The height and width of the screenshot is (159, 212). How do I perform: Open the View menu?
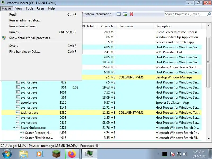point(19,8)
